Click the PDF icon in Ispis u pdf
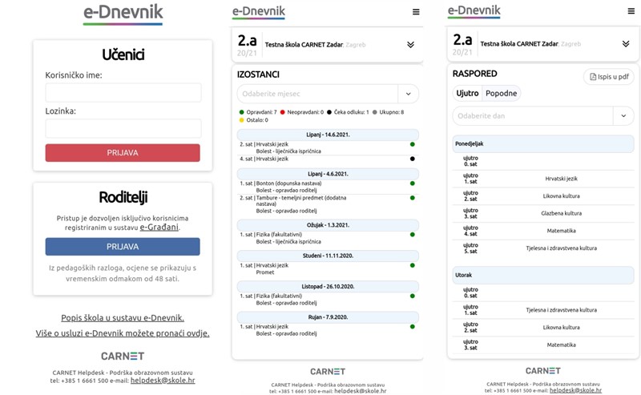 (593, 77)
